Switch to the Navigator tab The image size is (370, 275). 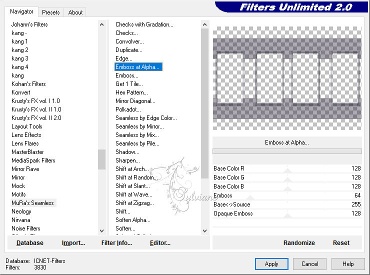21,11
